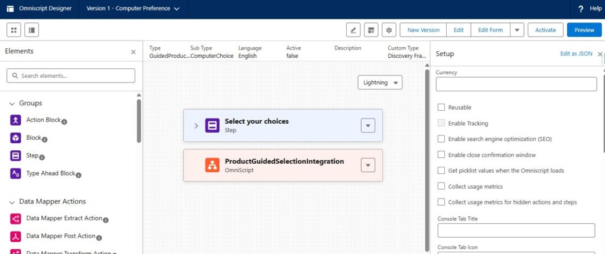Click the Help question mark icon
This screenshot has width=605, height=254.
pos(580,9)
